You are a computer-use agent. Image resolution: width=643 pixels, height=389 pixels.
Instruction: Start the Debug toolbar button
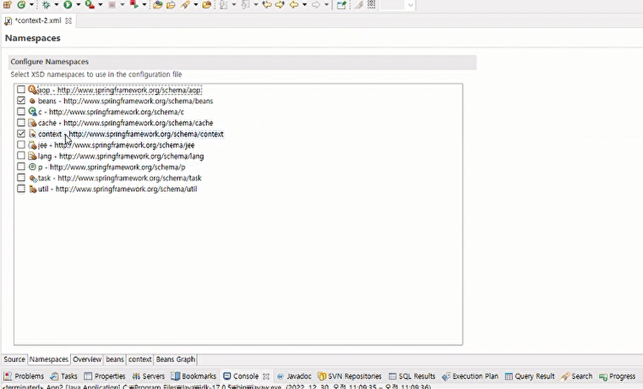pos(46,4)
